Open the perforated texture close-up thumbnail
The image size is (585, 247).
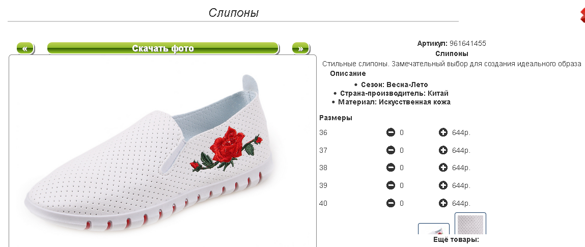pos(470,224)
